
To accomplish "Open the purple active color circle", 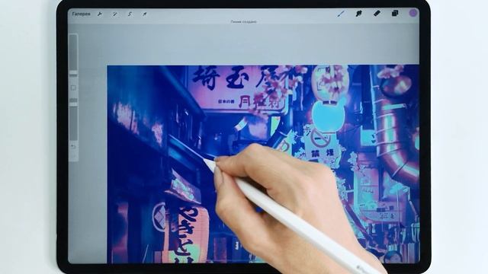I will [x=413, y=13].
